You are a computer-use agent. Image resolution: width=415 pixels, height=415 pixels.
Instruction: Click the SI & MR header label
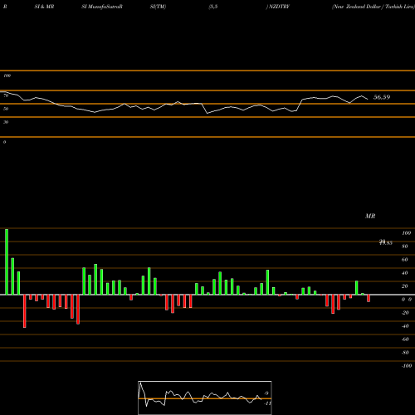(44, 7)
